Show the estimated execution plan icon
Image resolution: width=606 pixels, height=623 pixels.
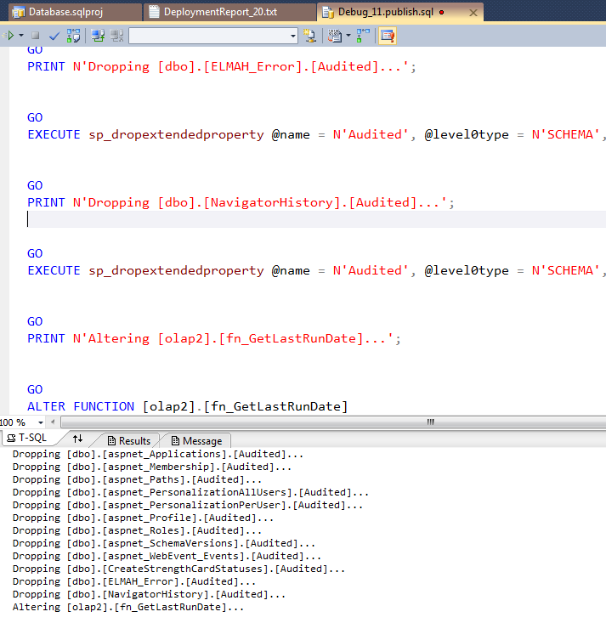[73, 36]
